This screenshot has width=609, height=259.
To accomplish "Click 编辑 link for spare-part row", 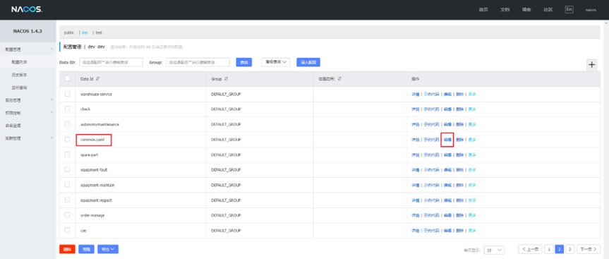I will (448, 155).
